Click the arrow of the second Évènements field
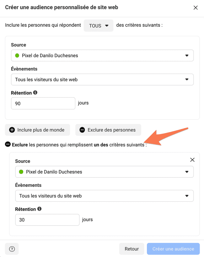Image resolution: width=204 pixels, height=257 pixels. point(187,196)
